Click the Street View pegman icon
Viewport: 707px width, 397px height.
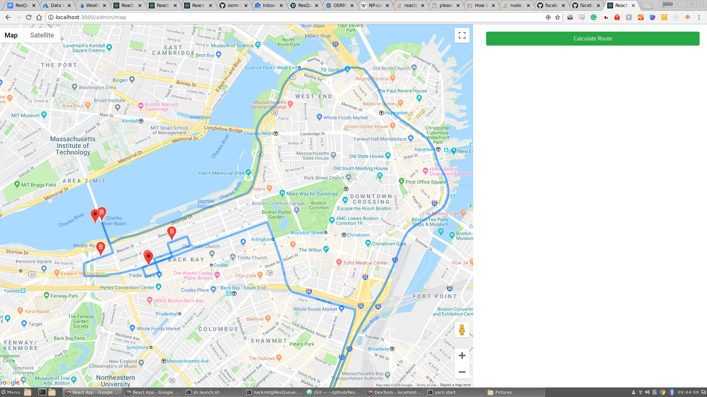coord(462,330)
